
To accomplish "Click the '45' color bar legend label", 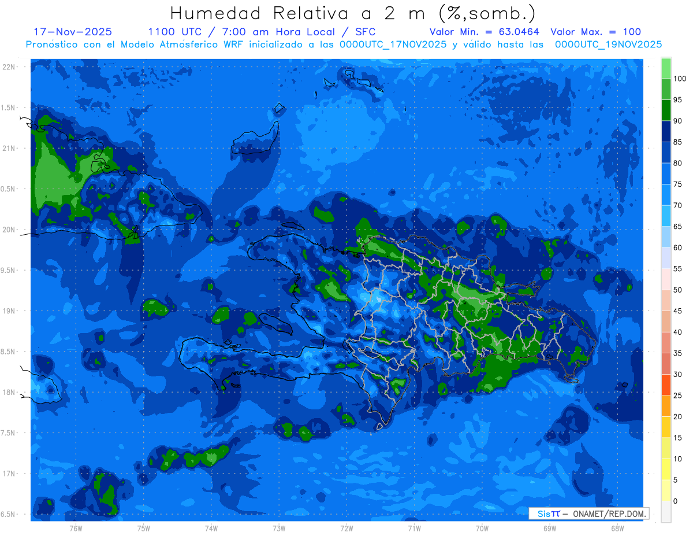I will point(677,311).
